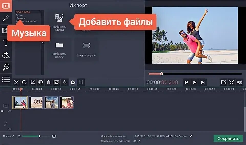Mute the audio track speaker
Screen dimensions: 246x145
click(x=9, y=129)
